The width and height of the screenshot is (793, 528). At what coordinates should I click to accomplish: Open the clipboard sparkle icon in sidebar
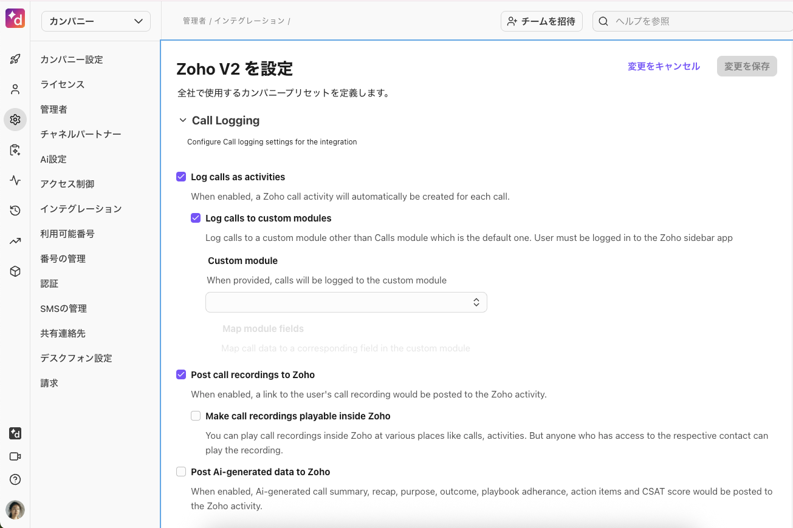tap(15, 150)
